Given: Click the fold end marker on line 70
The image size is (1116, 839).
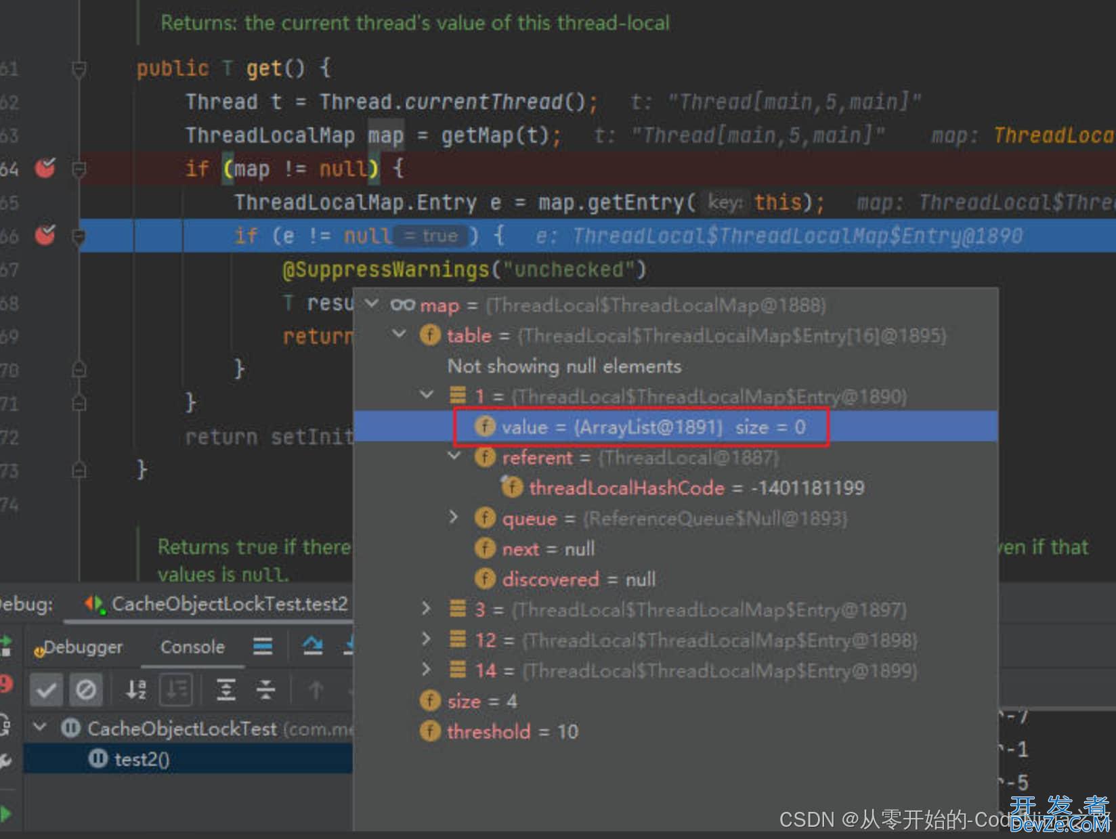Looking at the screenshot, I should pos(79,370).
